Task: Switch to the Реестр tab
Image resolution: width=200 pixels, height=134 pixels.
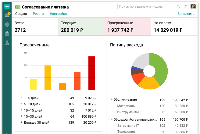Action: (38, 14)
